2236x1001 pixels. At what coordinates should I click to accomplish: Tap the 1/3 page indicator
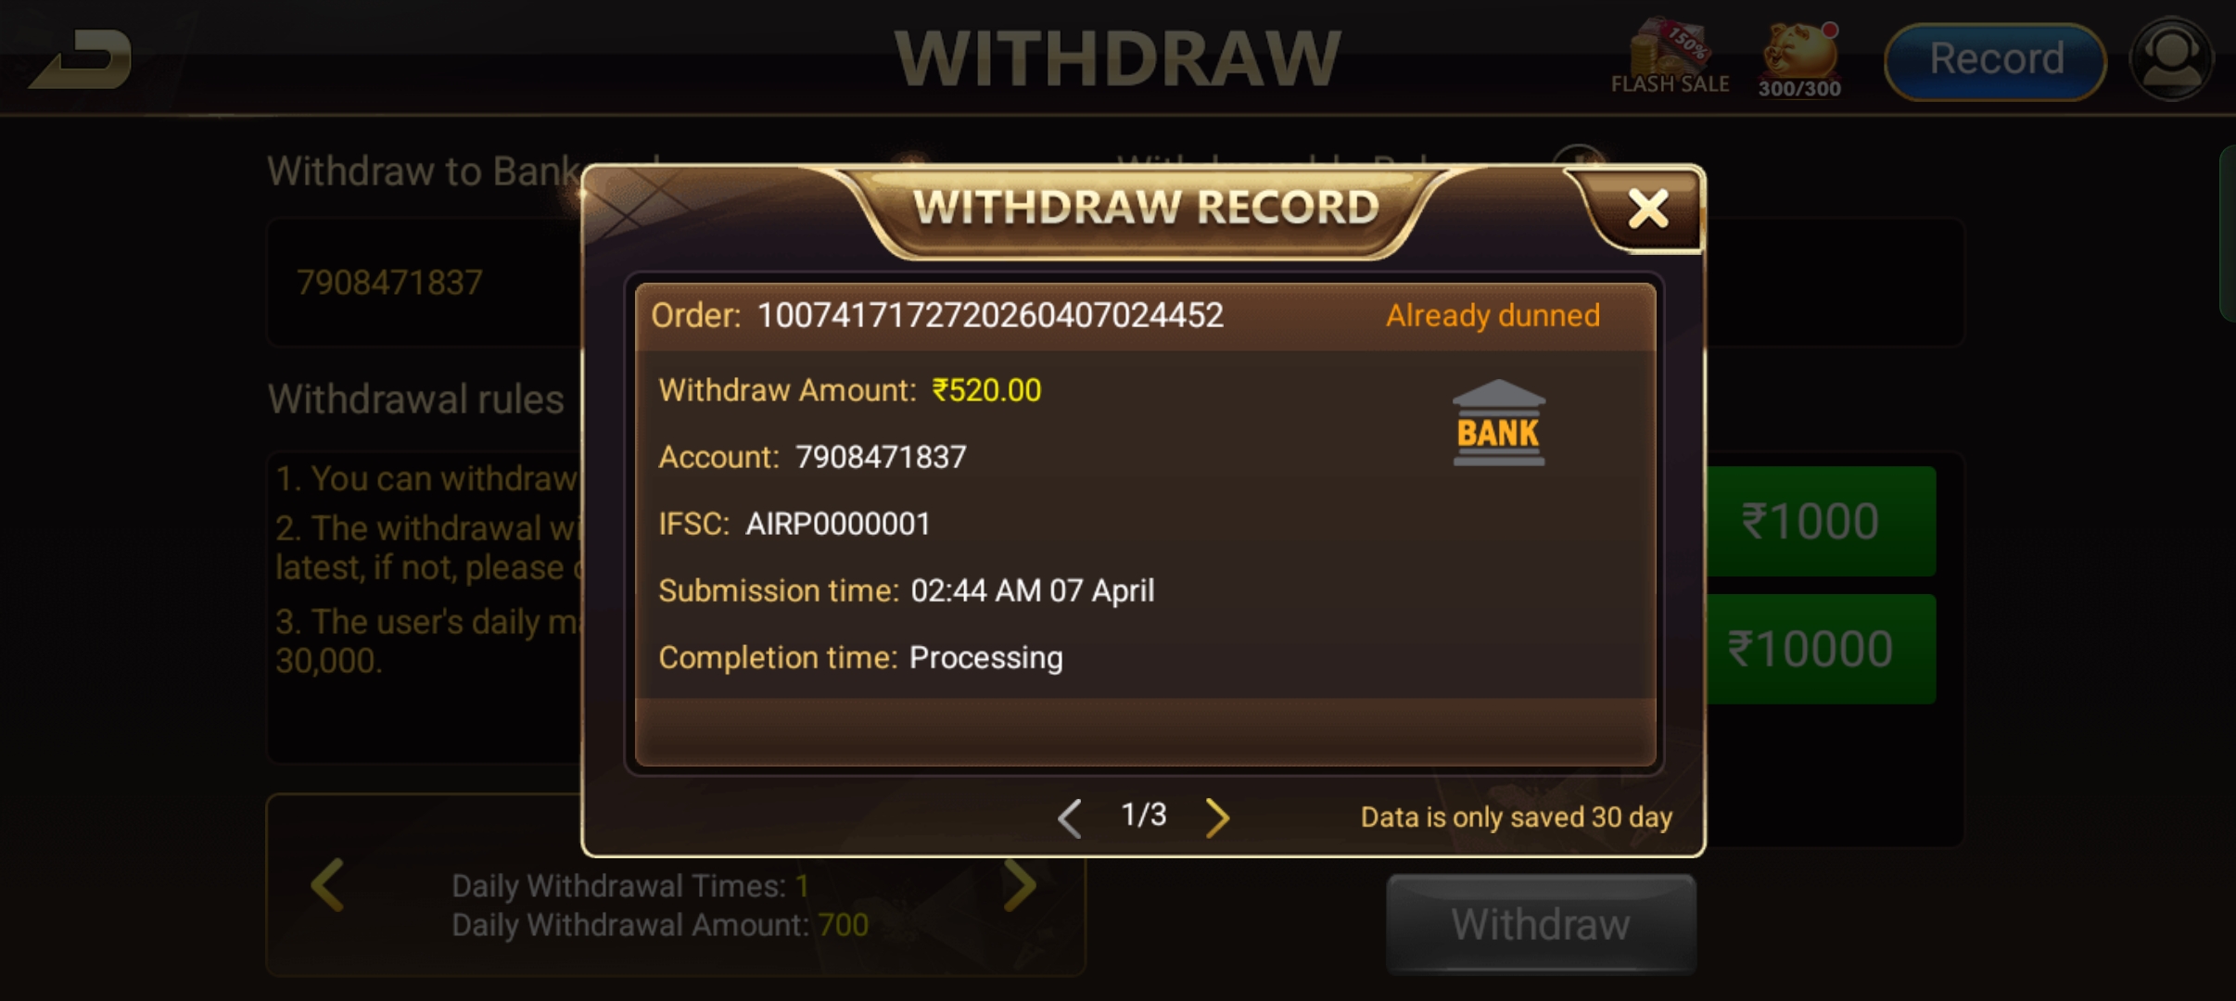click(x=1144, y=815)
